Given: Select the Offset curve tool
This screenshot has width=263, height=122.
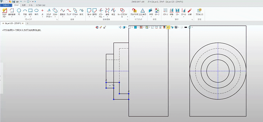Looking at the screenshot, I should click(75, 12).
